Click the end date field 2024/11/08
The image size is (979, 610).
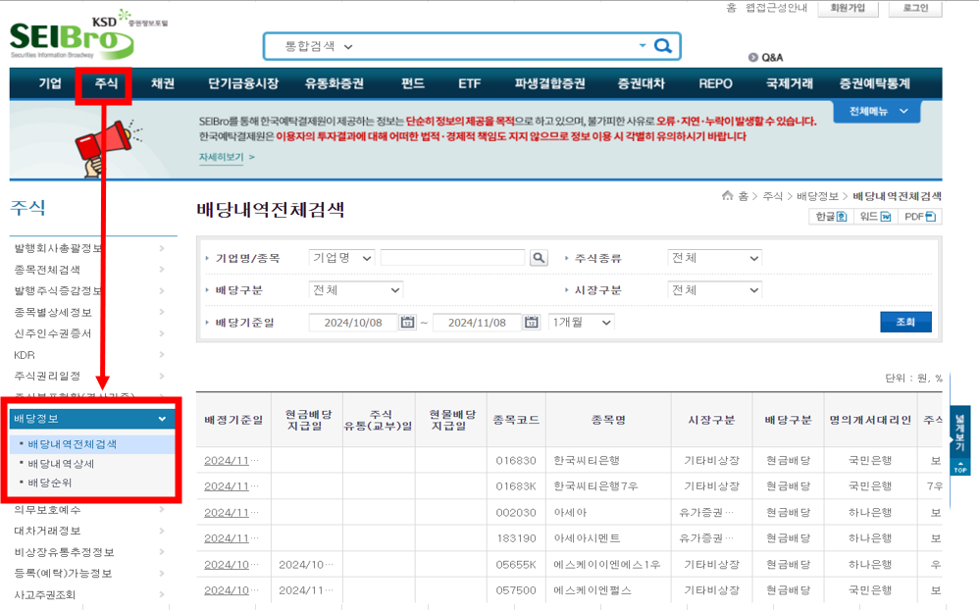pyautogui.click(x=477, y=323)
